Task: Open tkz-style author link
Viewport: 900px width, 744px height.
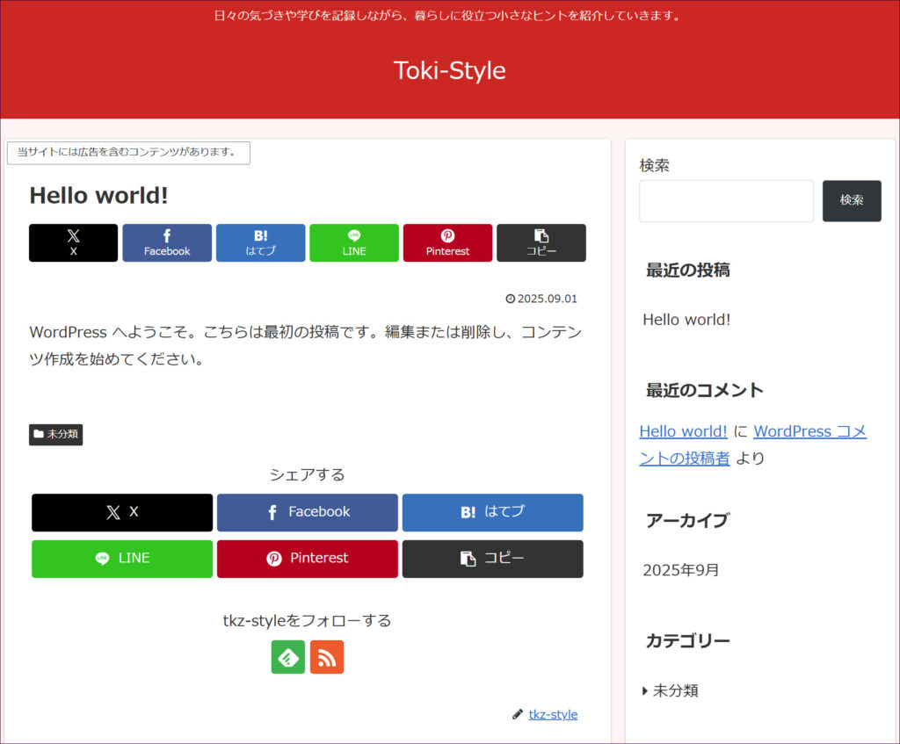Action: [x=553, y=714]
